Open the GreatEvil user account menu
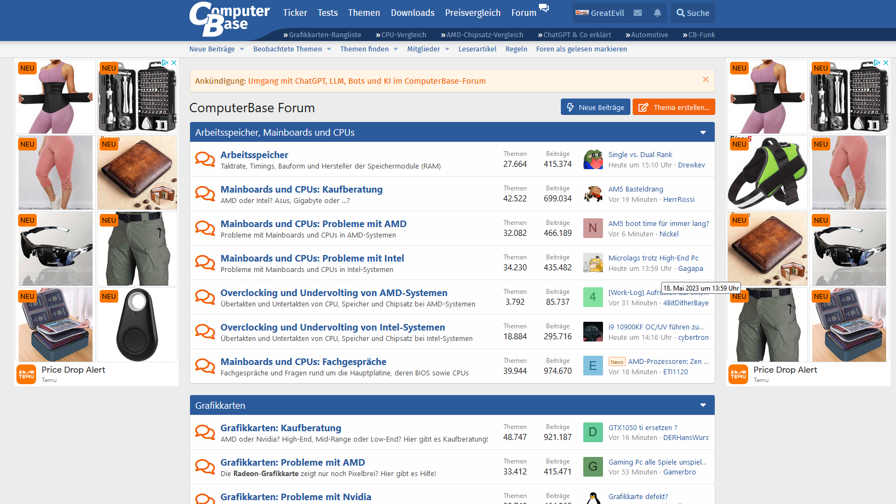 [600, 13]
